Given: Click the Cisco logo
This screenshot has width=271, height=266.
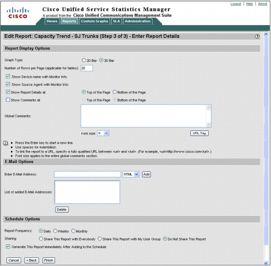Looking at the screenshot, I should tap(18, 13).
